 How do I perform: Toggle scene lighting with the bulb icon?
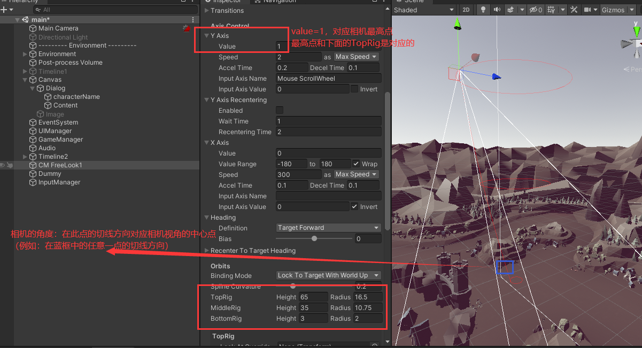tap(483, 10)
